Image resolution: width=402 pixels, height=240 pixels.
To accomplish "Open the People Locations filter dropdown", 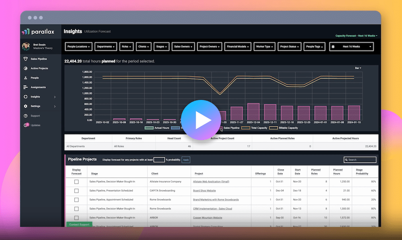I will click(78, 47).
